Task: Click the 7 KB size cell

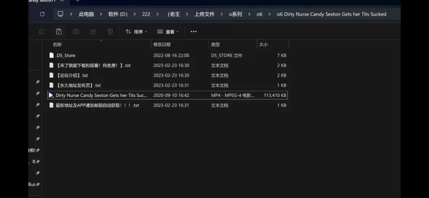Action: click(282, 56)
